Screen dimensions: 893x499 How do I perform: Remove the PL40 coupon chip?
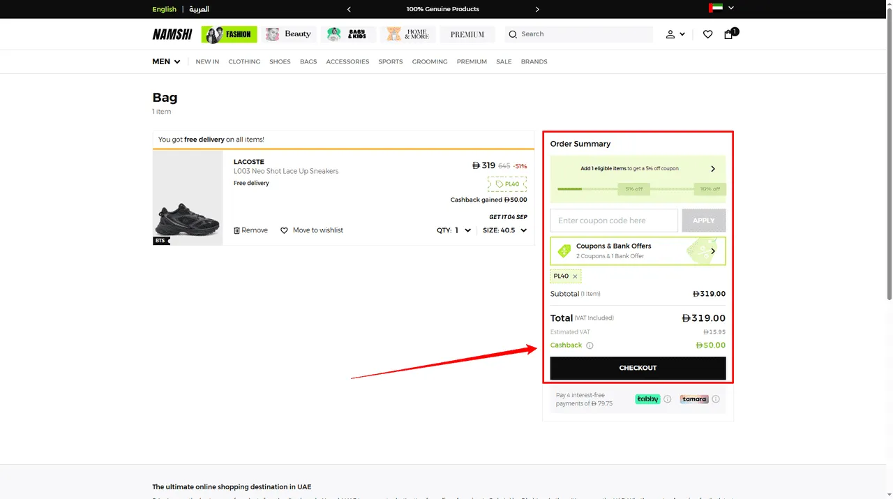pyautogui.click(x=575, y=276)
